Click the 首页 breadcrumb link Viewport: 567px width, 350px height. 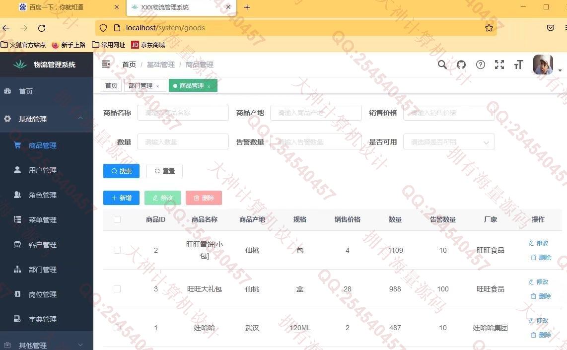[129, 65]
